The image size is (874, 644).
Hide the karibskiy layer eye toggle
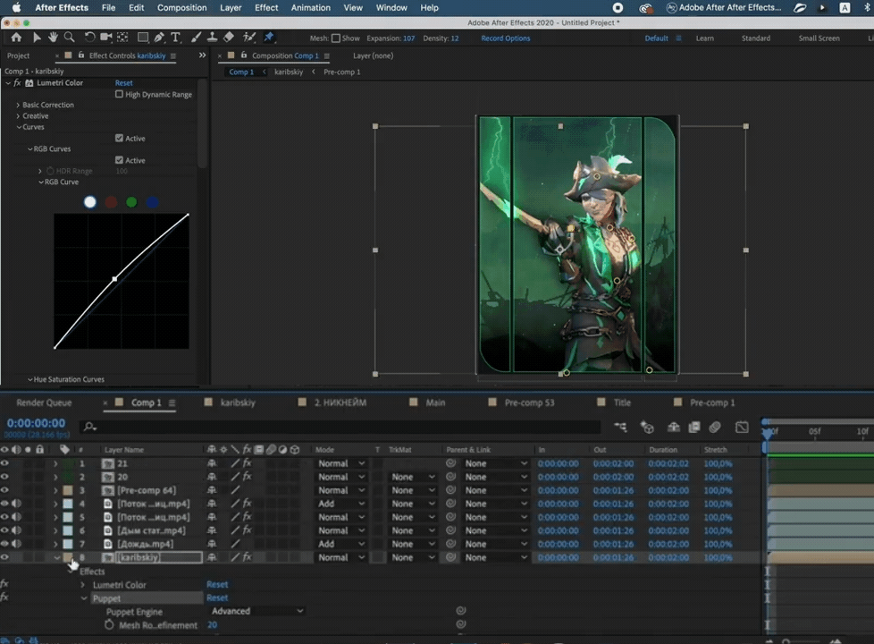coord(5,557)
